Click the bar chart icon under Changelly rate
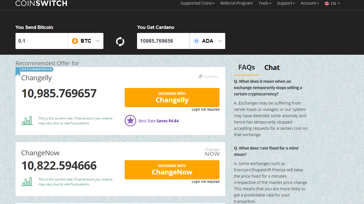Viewport: 364px width, 204px height. (x=27, y=121)
